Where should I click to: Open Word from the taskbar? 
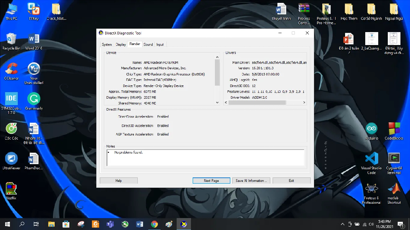tap(139, 224)
